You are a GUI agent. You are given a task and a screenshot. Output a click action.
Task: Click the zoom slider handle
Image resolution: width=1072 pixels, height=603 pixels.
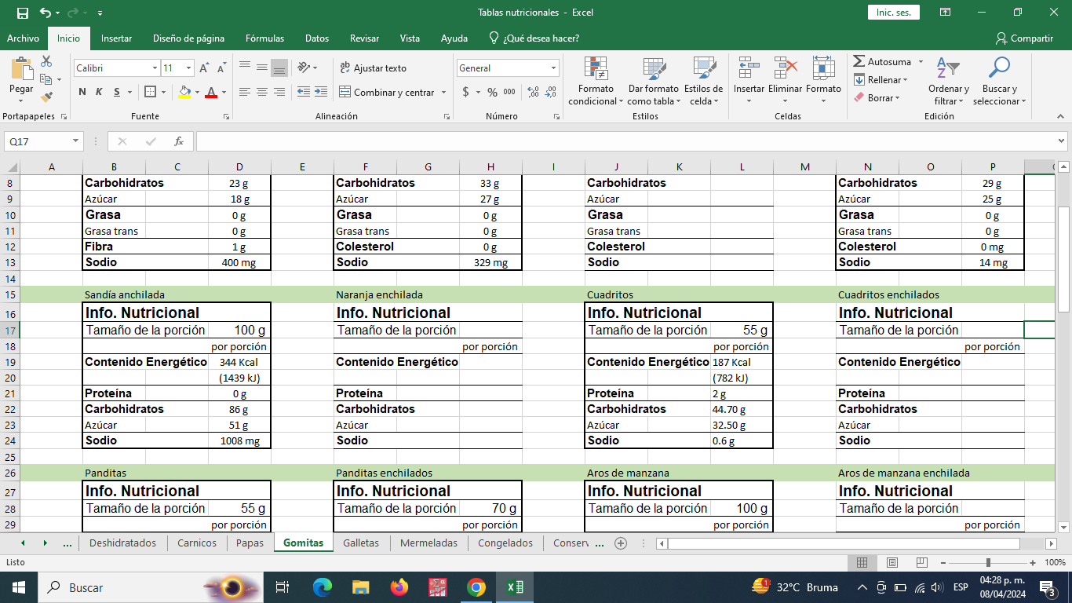(988, 563)
